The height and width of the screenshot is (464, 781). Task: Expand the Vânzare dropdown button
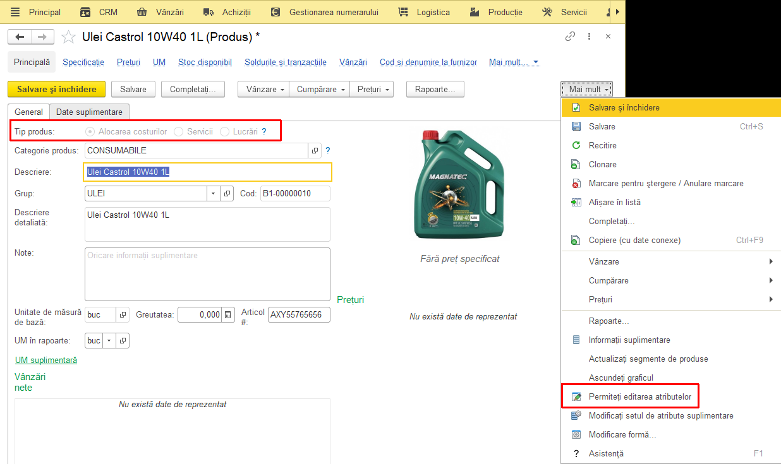point(263,89)
